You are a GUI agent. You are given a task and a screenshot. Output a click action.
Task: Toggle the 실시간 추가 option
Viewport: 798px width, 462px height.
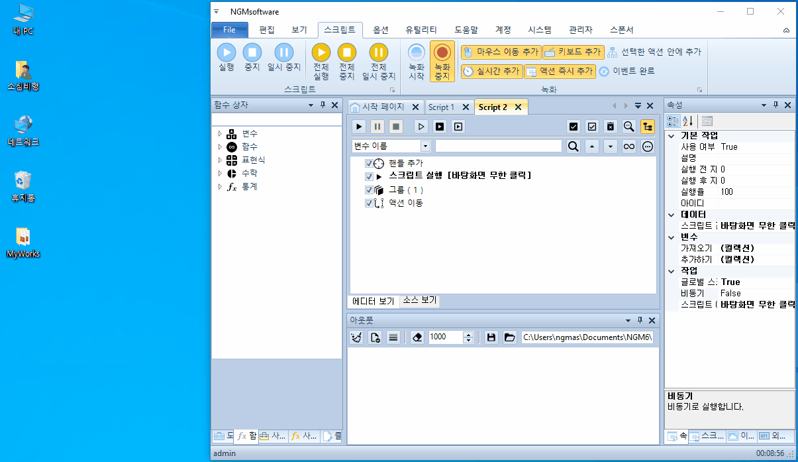(491, 71)
